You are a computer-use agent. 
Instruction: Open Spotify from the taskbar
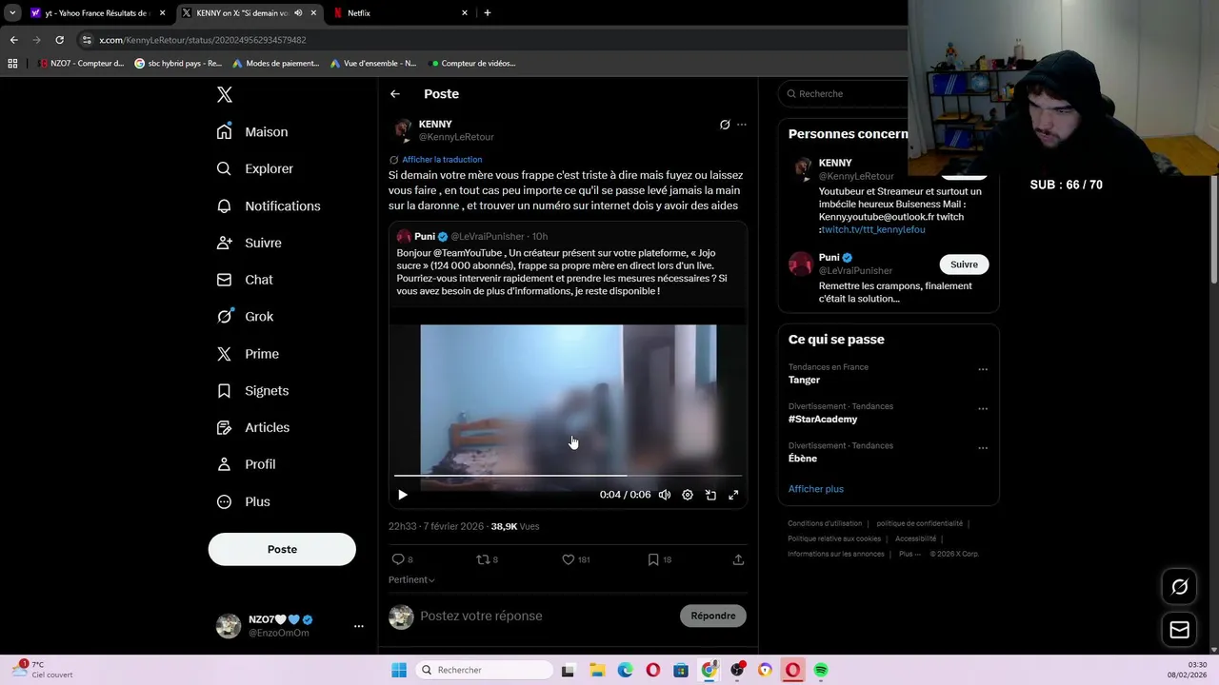click(821, 670)
